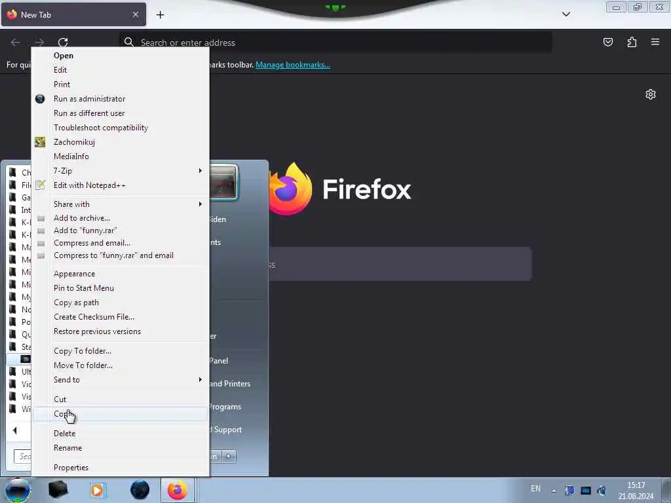Click Appearance in the context menu
This screenshot has height=503, width=671.
point(121,274)
